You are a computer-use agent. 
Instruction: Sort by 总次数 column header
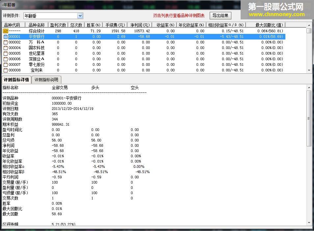[76, 25]
